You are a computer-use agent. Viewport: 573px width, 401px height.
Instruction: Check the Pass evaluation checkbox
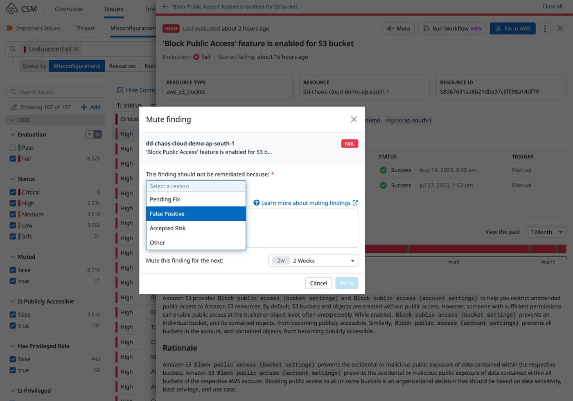pyautogui.click(x=12, y=147)
